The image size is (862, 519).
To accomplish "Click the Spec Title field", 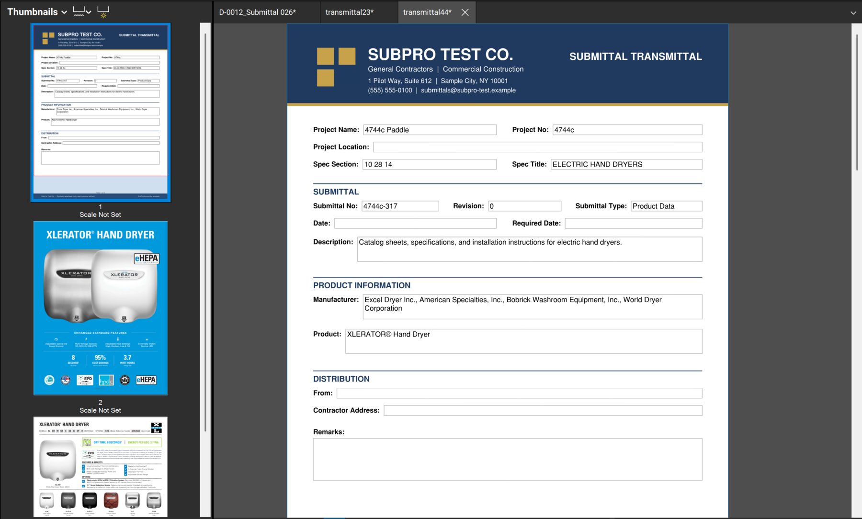I will (626, 164).
